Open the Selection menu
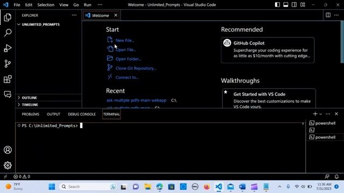 [46, 5]
